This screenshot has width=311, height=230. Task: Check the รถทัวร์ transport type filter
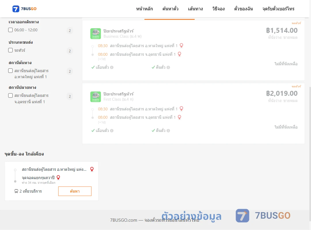click(11, 50)
